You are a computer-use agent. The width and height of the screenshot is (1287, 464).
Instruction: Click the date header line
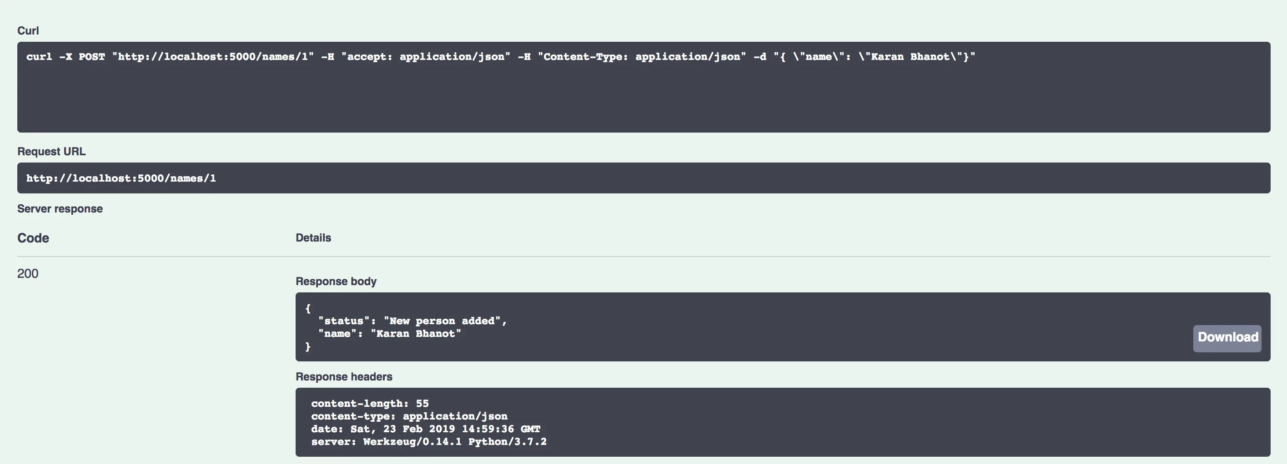point(426,429)
